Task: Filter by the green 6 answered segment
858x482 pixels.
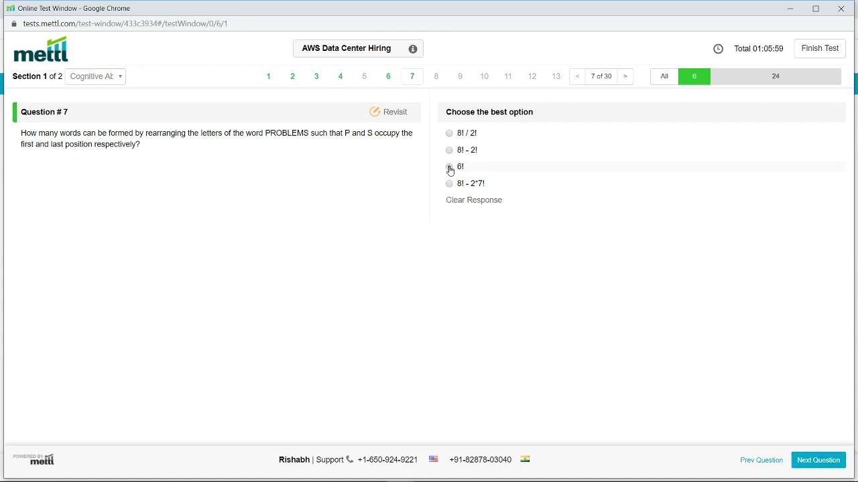Action: [695, 76]
